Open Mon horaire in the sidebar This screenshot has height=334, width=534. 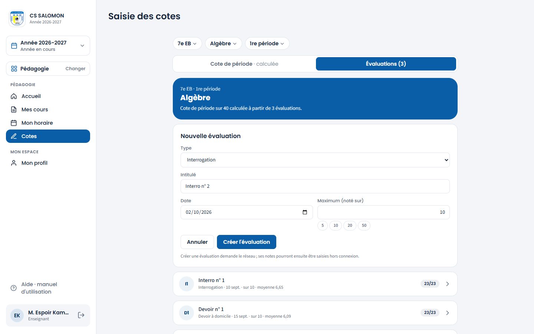click(x=48, y=123)
